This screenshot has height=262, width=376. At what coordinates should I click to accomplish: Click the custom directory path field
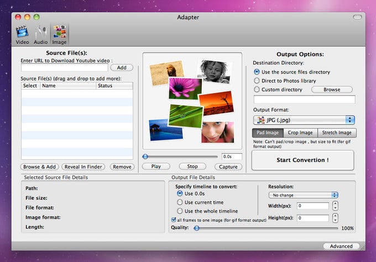click(304, 99)
